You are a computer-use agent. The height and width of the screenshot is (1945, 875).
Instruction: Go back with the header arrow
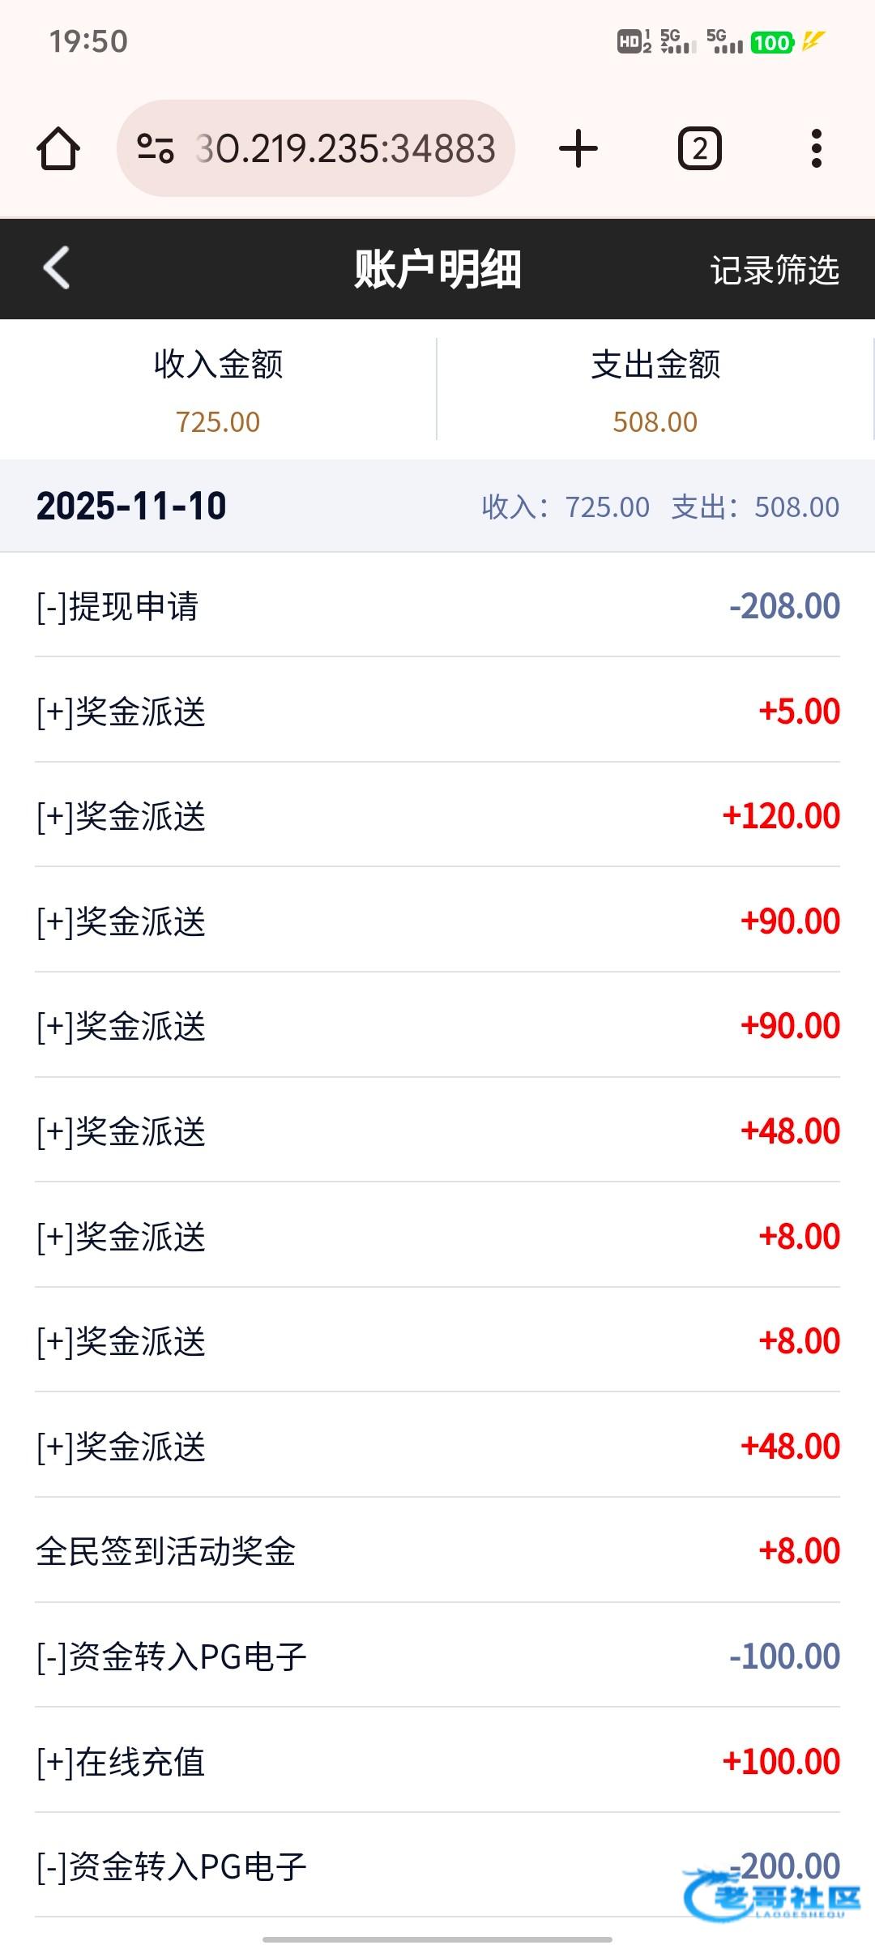click(57, 268)
